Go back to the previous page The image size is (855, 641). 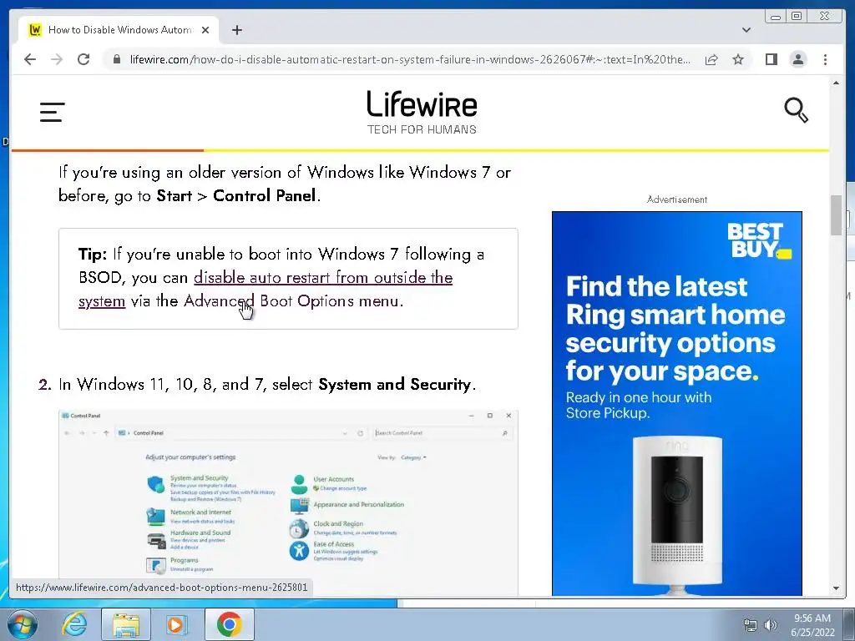click(x=30, y=59)
